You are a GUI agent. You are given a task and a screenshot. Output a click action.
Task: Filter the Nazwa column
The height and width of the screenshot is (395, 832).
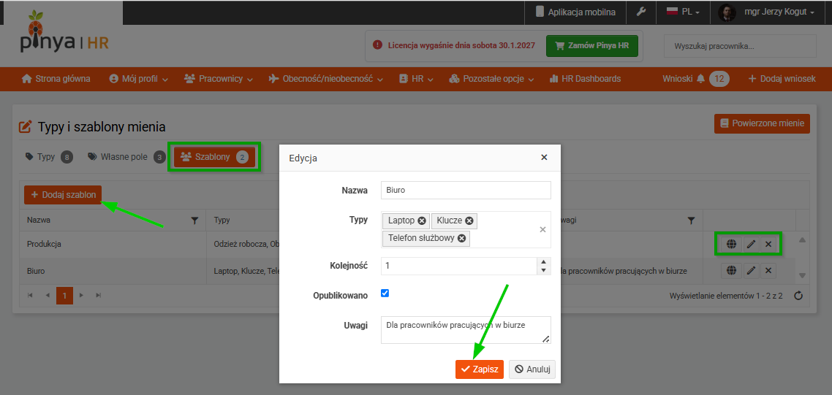(194, 220)
